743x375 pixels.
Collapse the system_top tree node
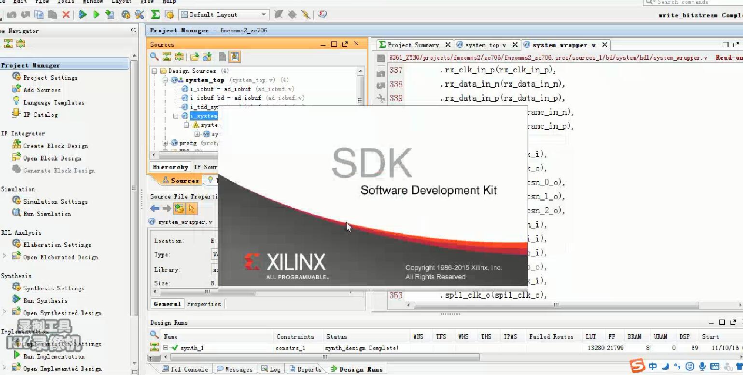point(165,80)
